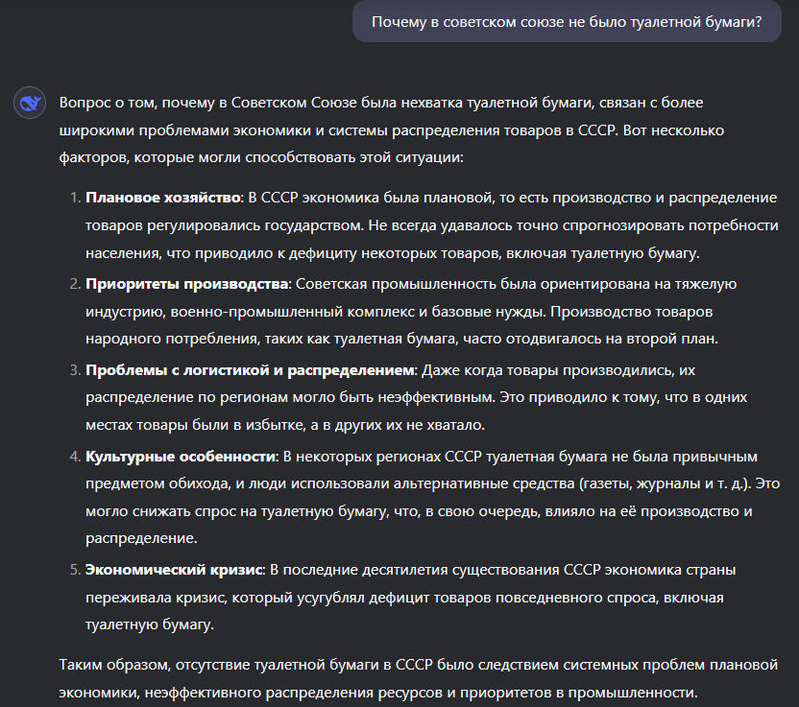
Task: Click the intro paragraph starting "Вопрос о том"
Action: coord(384,130)
